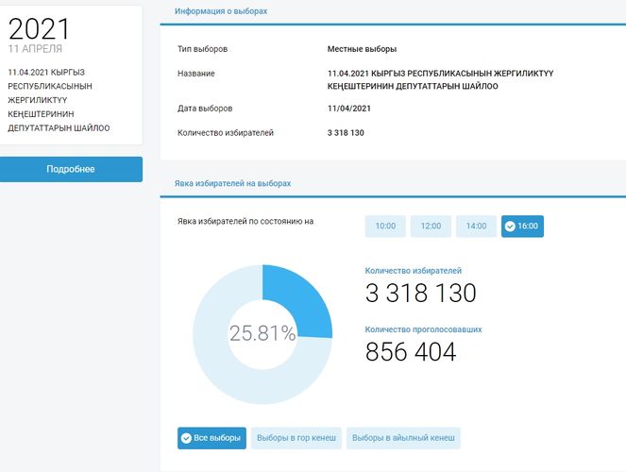Click the 25.81% turnout percentage
Screen dimensions: 626x472
pyautogui.click(x=262, y=333)
